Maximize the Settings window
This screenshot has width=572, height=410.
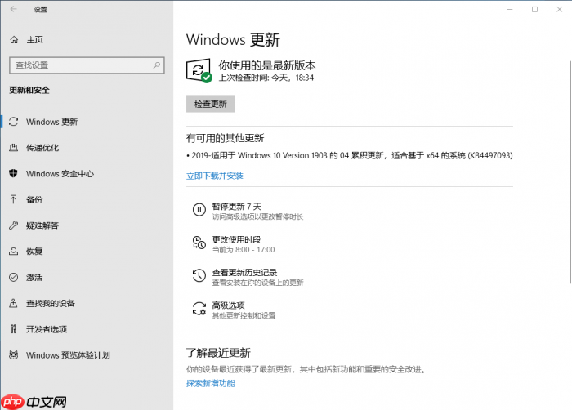coord(534,9)
